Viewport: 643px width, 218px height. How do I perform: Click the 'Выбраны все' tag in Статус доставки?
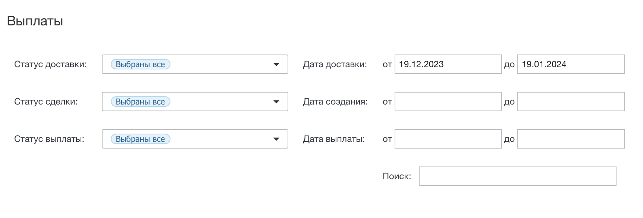(140, 65)
